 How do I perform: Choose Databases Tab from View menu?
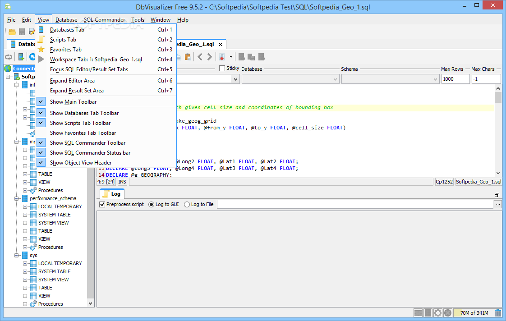106,30
